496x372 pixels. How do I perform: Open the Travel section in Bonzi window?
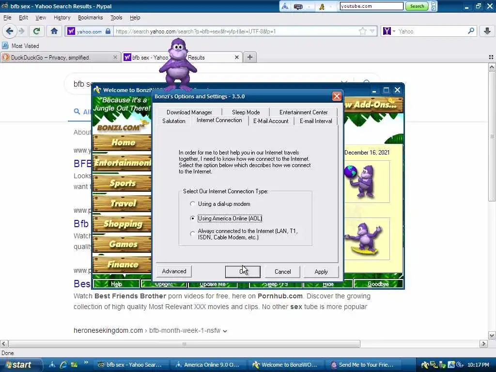point(122,203)
